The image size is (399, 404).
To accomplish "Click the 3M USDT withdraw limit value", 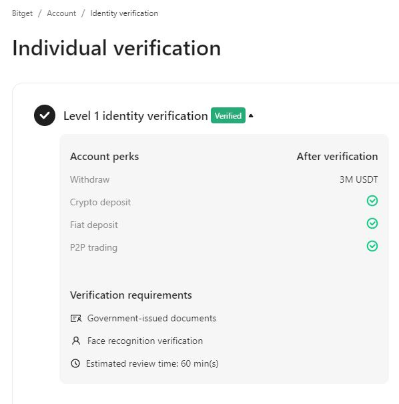I will click(x=358, y=179).
